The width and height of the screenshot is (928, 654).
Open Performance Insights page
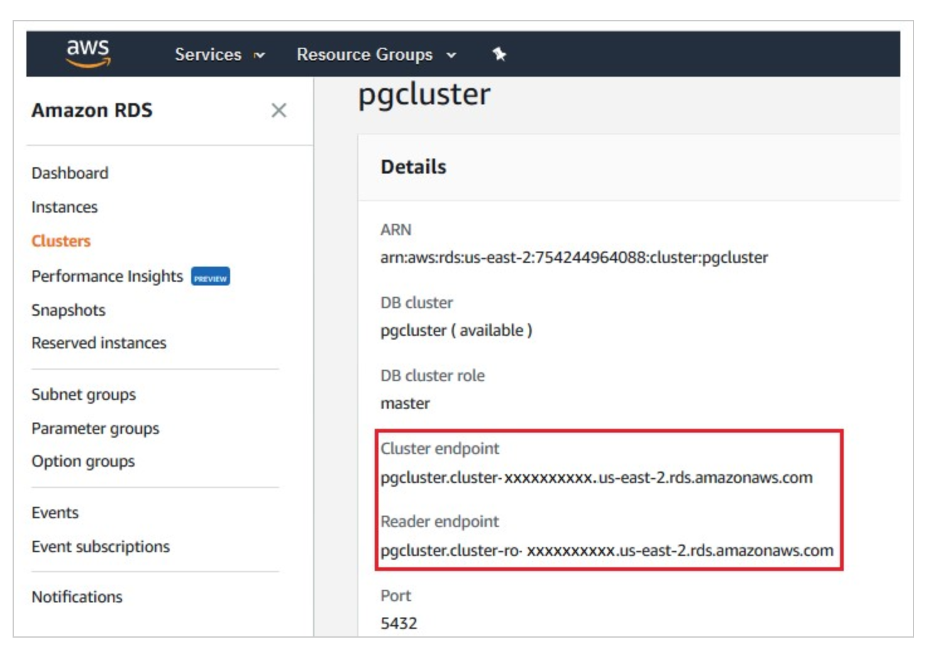[x=108, y=276]
